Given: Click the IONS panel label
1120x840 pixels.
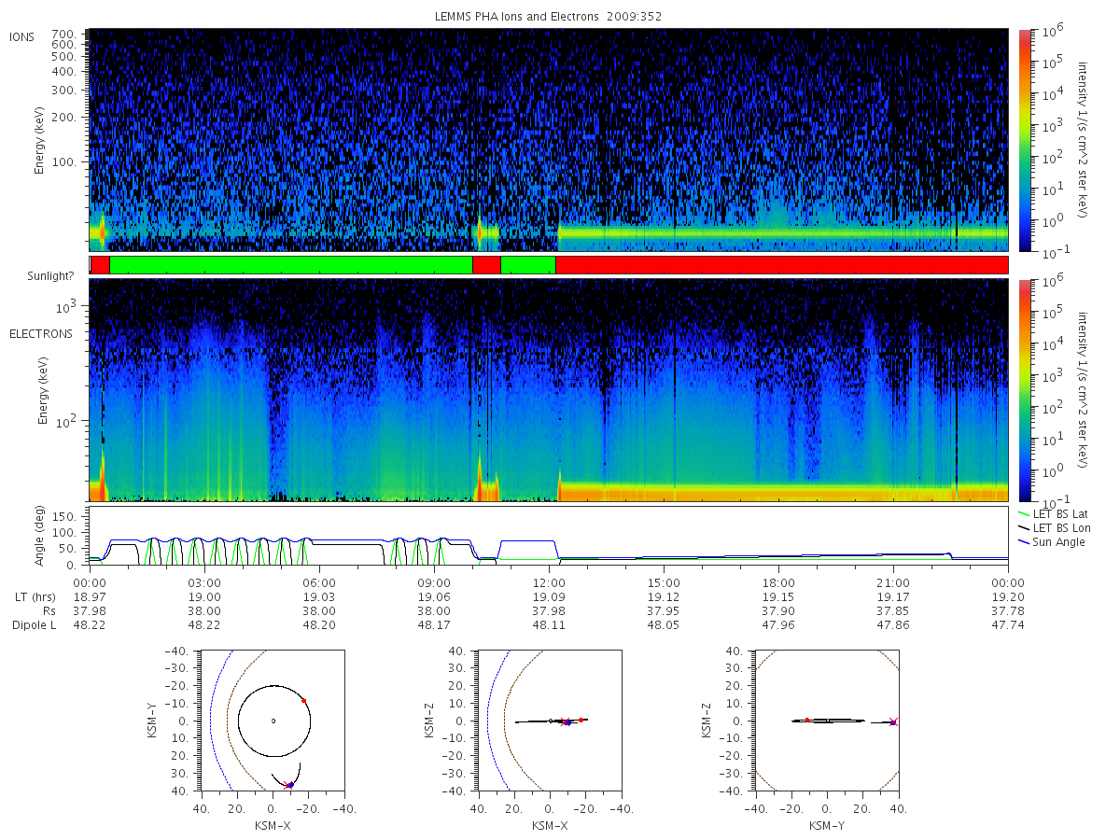Looking at the screenshot, I should (23, 36).
